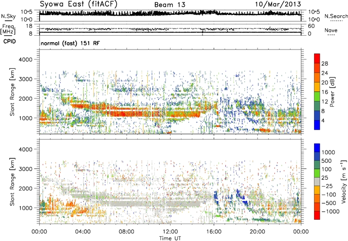Pick the Velocity colorbar segment between 100 and 500
348x241 pixels.
[x=317, y=165]
